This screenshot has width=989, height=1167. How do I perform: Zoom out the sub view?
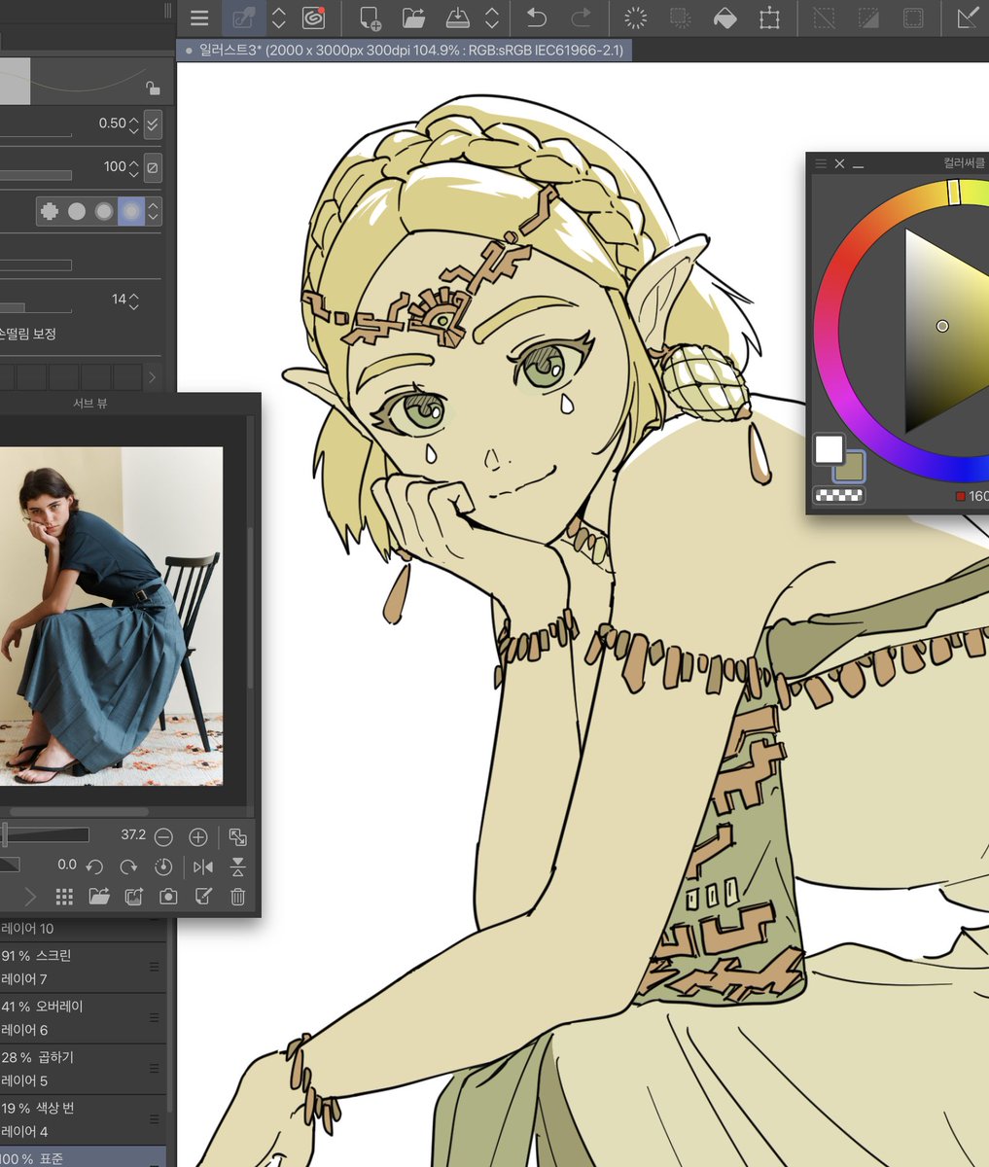164,836
